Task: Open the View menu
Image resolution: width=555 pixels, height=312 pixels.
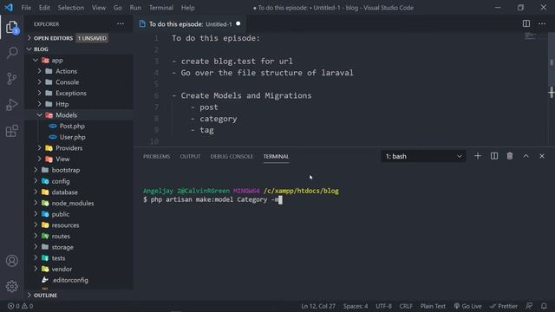Action: [99, 8]
